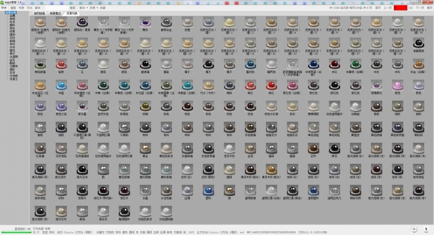This screenshot has width=434, height=235.
Task: Pick the 紫水晶 material sphere
Action: (x=82, y=106)
